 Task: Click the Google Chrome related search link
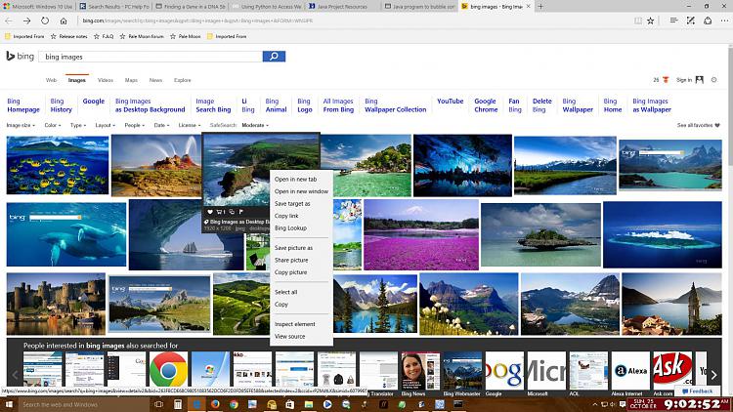click(x=486, y=105)
